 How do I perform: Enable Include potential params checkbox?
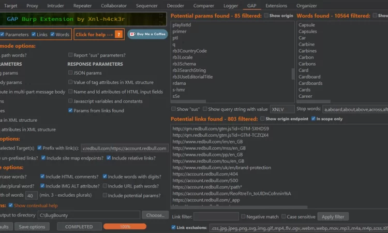click(105, 195)
